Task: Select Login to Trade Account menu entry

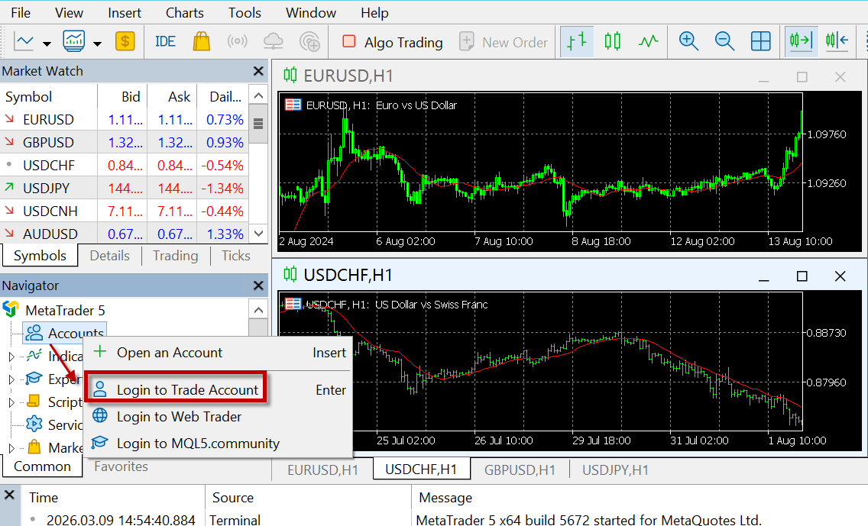Action: pos(187,390)
